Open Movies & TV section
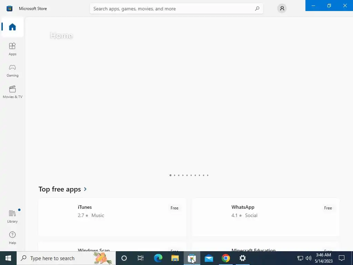This screenshot has height=265, width=353. click(x=12, y=92)
